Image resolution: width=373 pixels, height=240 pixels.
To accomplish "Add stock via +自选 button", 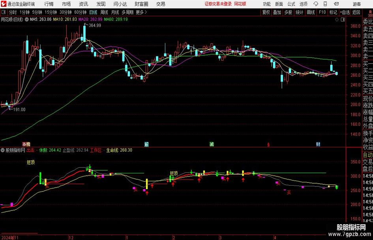I will [x=345, y=12].
